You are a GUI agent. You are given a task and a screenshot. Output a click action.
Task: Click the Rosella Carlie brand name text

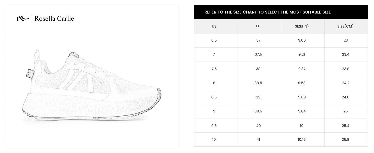pyautogui.click(x=54, y=19)
